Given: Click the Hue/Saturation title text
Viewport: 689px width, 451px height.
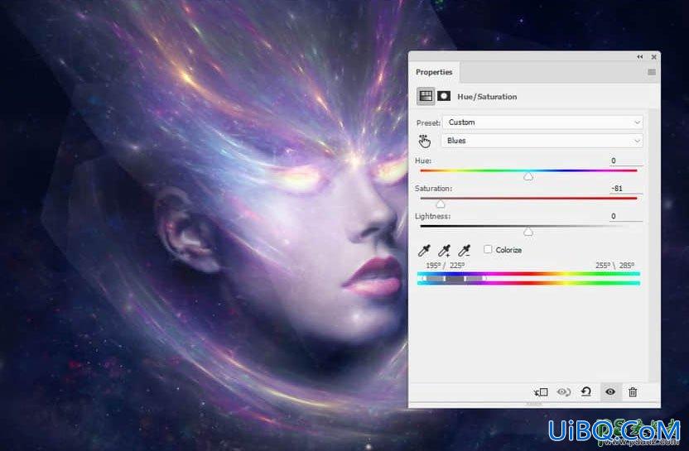Looking at the screenshot, I should (x=487, y=97).
